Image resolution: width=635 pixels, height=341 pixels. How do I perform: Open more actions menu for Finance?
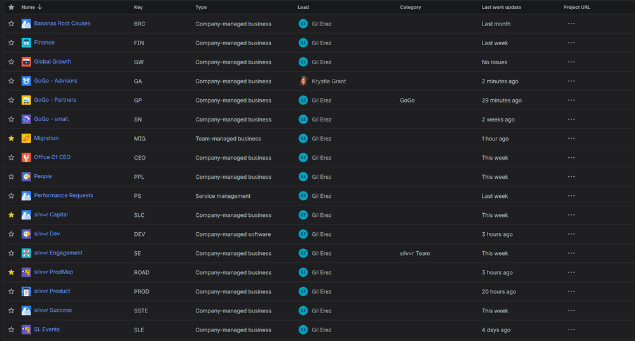click(x=571, y=43)
